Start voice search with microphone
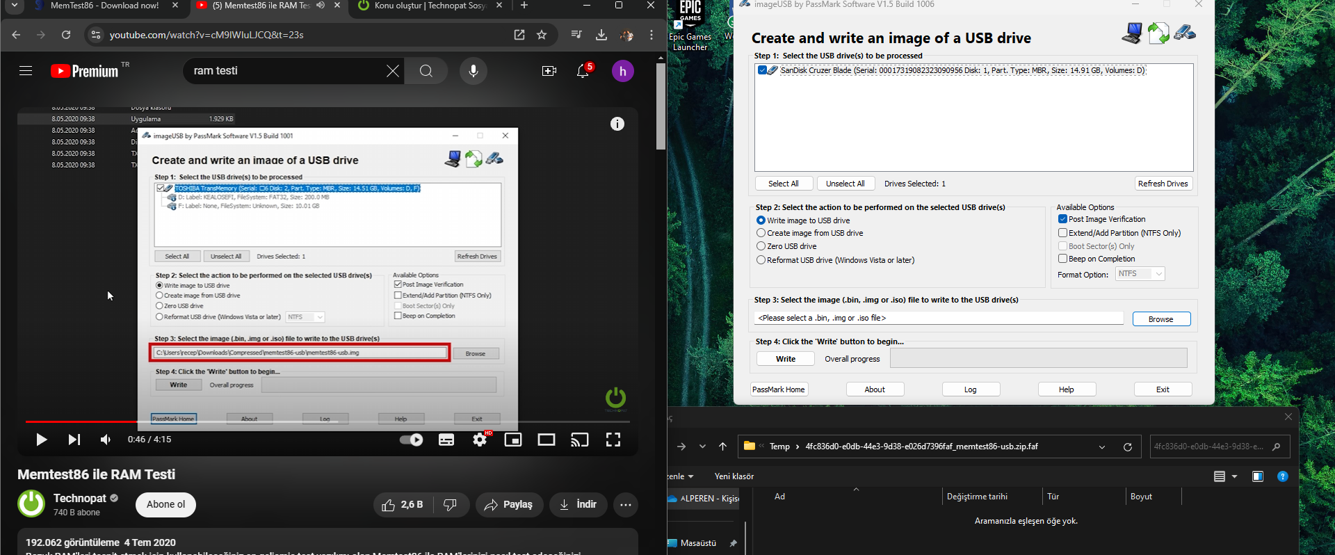 [474, 71]
